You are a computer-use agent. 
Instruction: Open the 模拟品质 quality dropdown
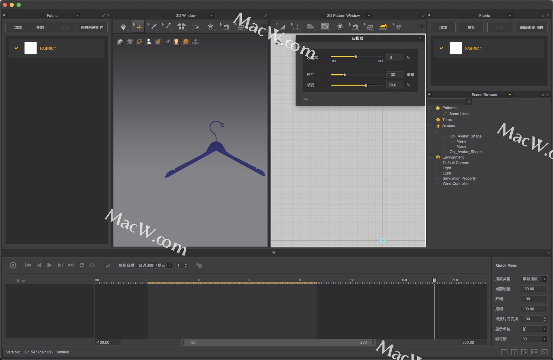pos(155,265)
